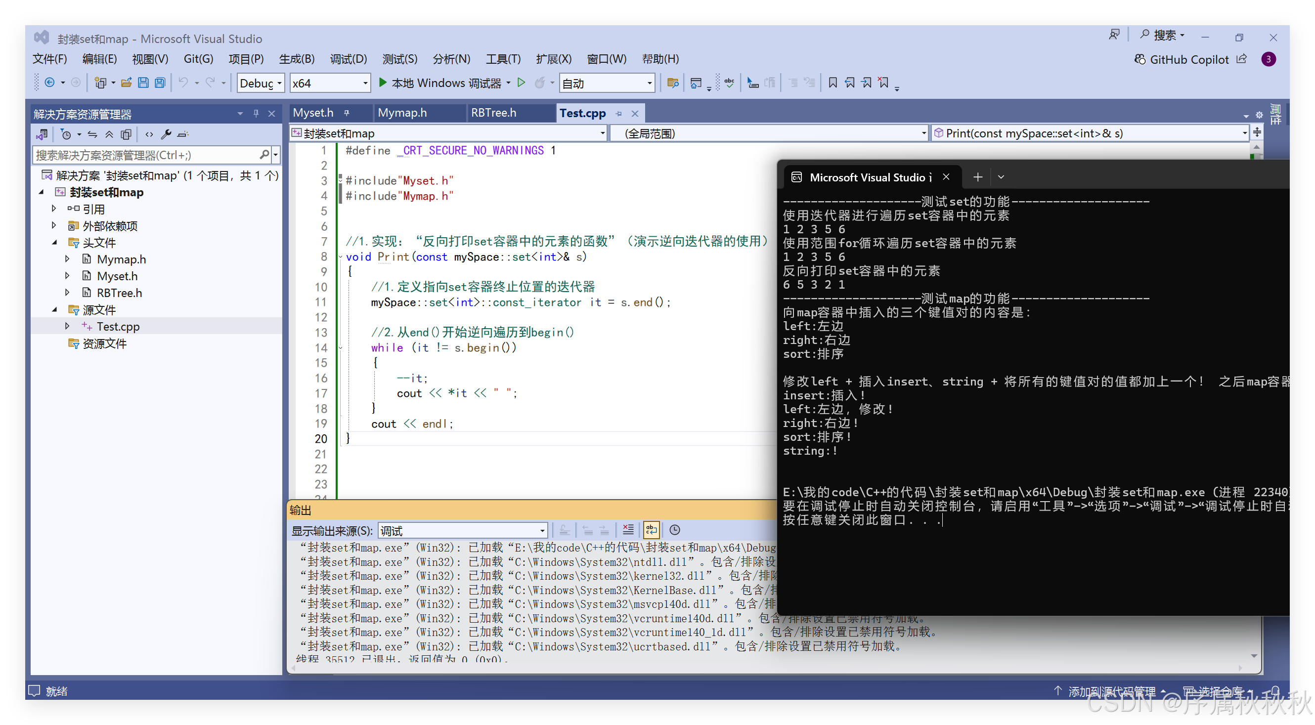Image resolution: width=1315 pixels, height=725 pixels.
Task: Open the output source dropdown showing 调试
Action: click(463, 531)
